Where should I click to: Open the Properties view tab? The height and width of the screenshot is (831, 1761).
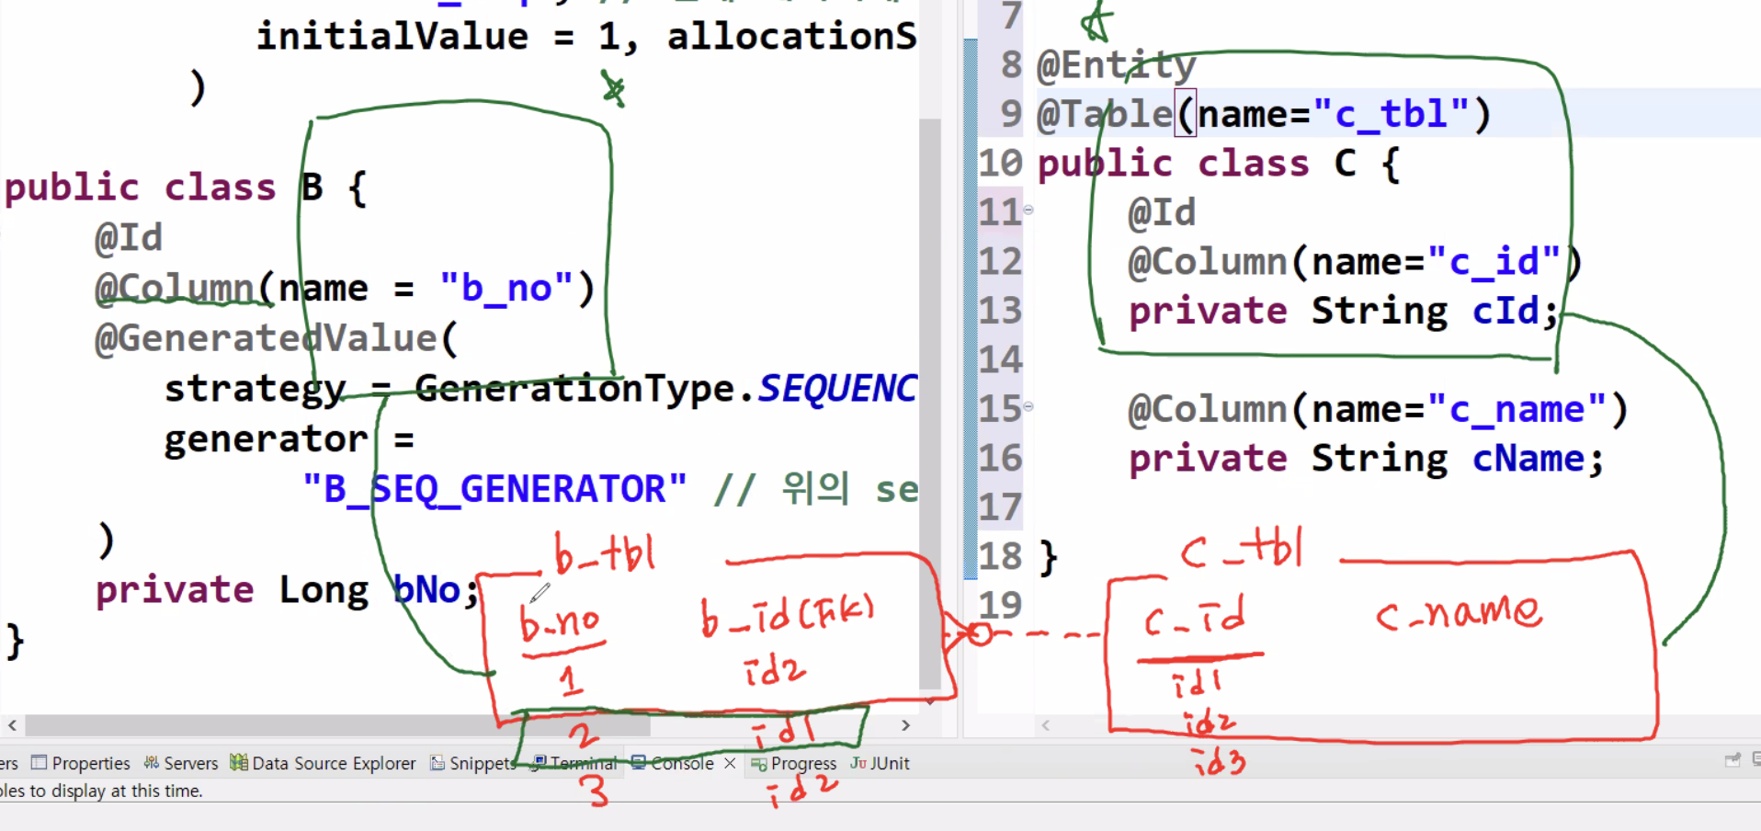(x=81, y=763)
